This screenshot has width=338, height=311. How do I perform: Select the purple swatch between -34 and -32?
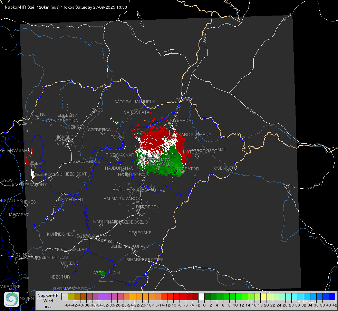pyautogui.click(x=102, y=296)
